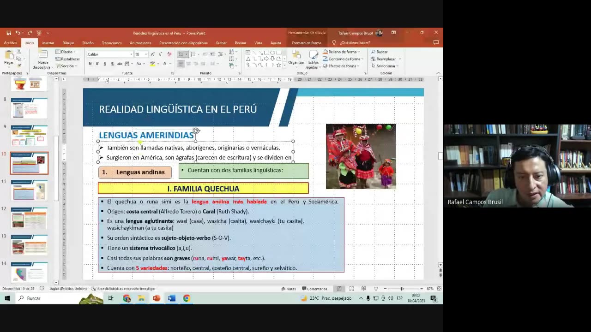591x332 pixels.
Task: Select slide 11 thumbnail
Action: [29, 190]
